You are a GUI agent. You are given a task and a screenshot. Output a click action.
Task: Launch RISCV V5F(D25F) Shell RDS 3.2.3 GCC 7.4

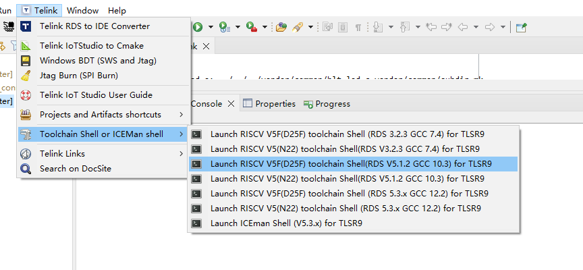(x=353, y=134)
